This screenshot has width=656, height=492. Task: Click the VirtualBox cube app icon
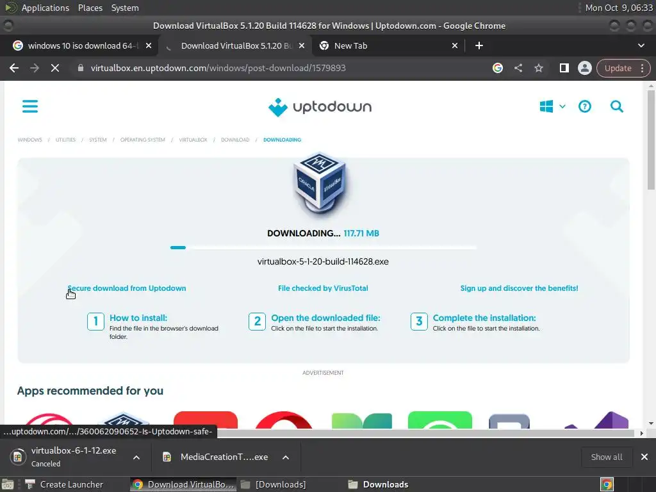320,184
